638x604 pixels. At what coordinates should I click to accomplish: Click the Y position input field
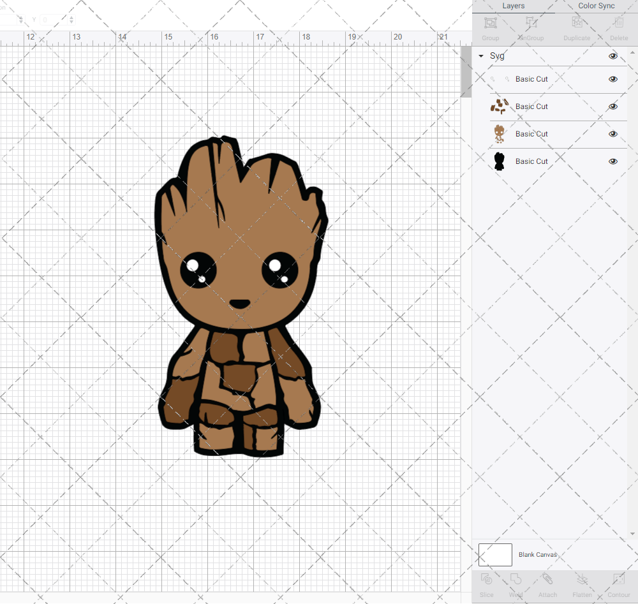coord(54,20)
